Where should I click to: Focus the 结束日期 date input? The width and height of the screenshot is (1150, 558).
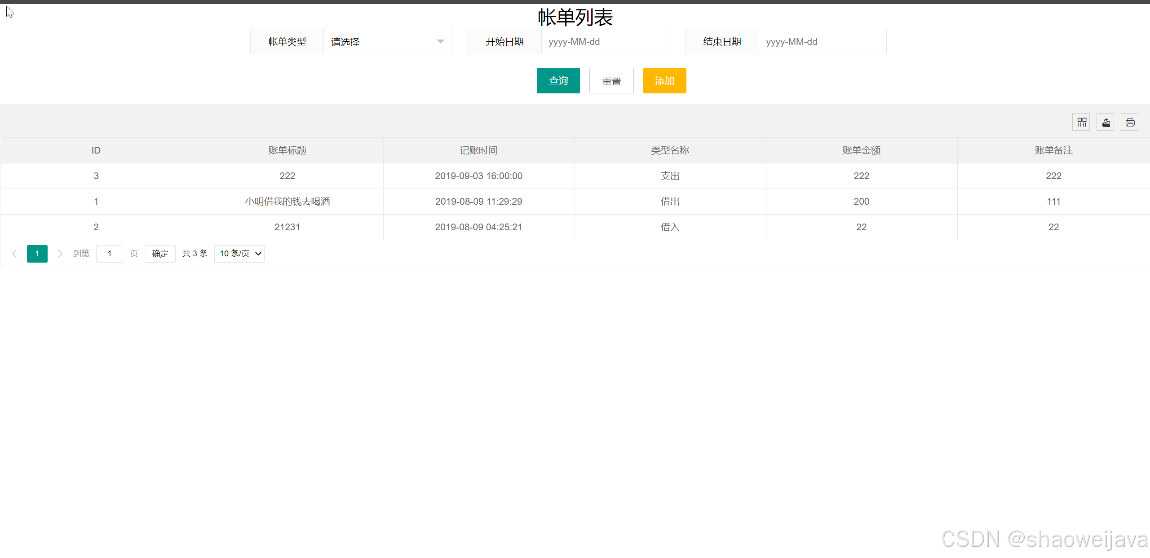[822, 42]
